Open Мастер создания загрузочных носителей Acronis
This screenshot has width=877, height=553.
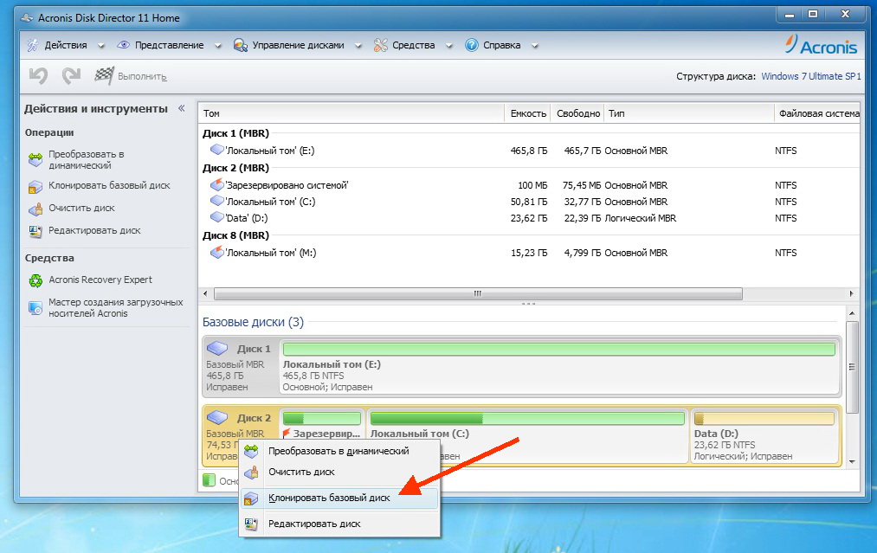(35, 307)
